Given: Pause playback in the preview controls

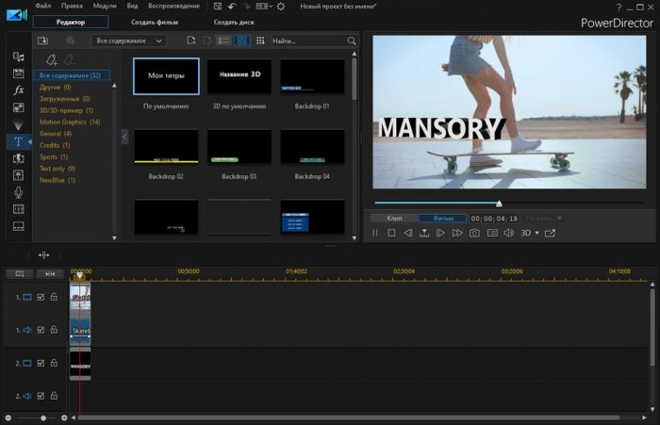Looking at the screenshot, I should pyautogui.click(x=375, y=233).
